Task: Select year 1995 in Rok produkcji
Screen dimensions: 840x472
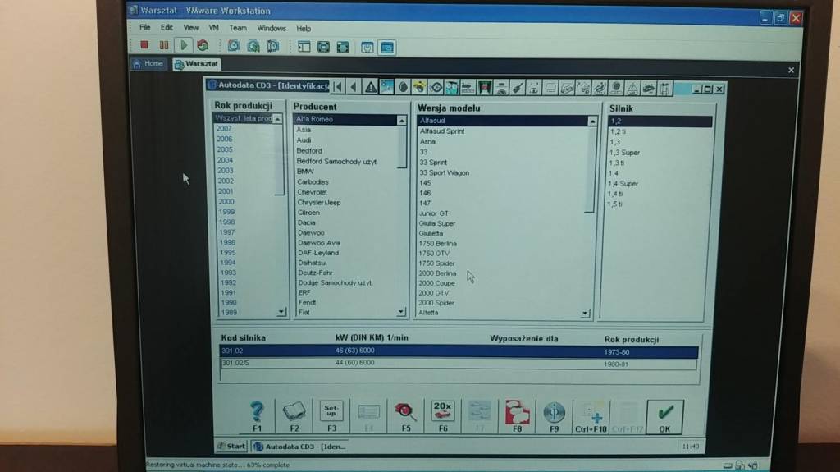Action: click(228, 253)
